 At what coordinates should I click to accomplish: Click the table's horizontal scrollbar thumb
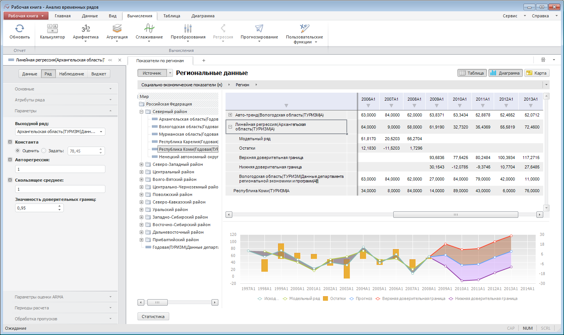click(455, 214)
